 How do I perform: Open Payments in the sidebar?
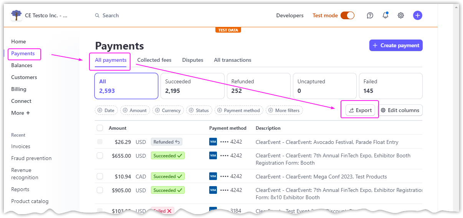point(23,53)
